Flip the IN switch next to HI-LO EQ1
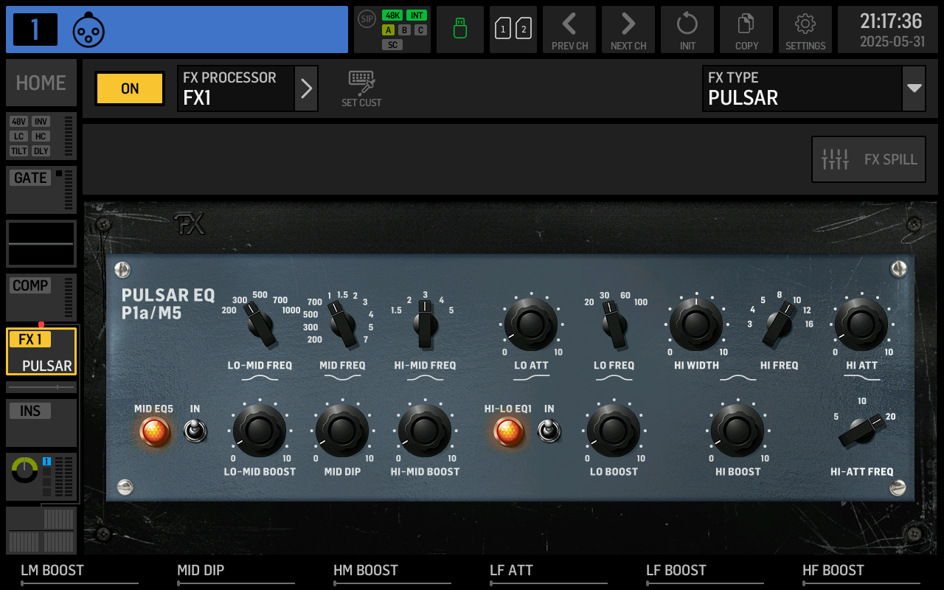This screenshot has width=944, height=590. [x=549, y=431]
